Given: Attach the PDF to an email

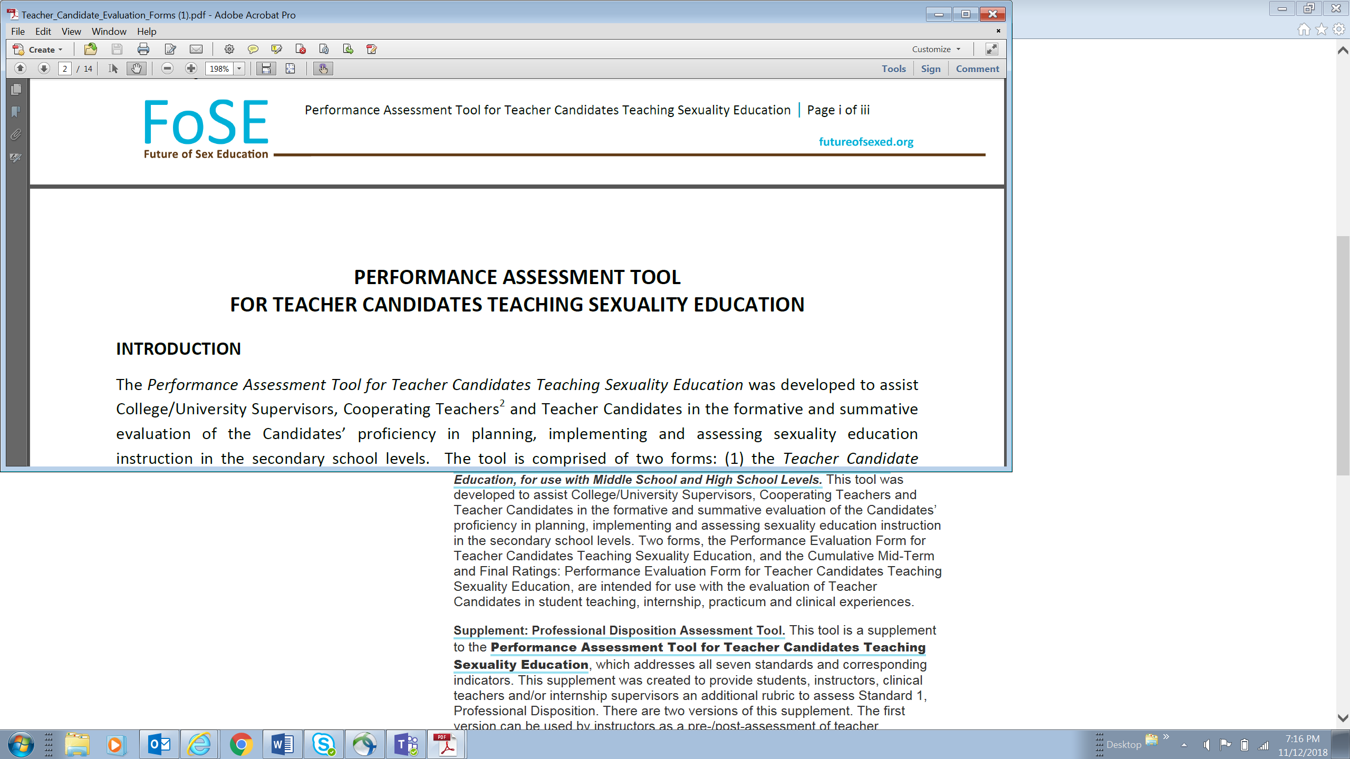Looking at the screenshot, I should [x=196, y=49].
